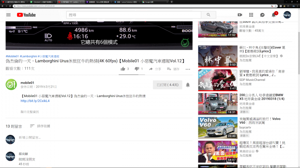The width and height of the screenshot is (300, 168).
Task: Share the video via arrow icon
Action: click(151, 69)
